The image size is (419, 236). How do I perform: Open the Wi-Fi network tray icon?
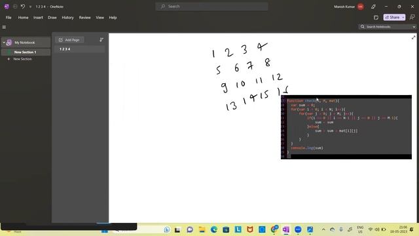point(371,229)
